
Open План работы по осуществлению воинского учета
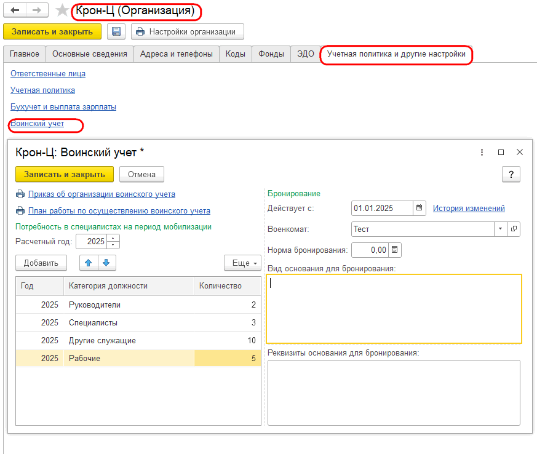(119, 210)
